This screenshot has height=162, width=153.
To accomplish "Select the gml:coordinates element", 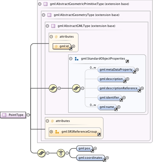I will (x=91, y=158).
